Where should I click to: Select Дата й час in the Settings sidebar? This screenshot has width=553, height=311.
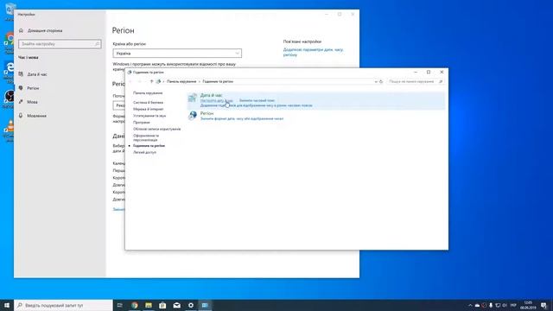pos(37,74)
